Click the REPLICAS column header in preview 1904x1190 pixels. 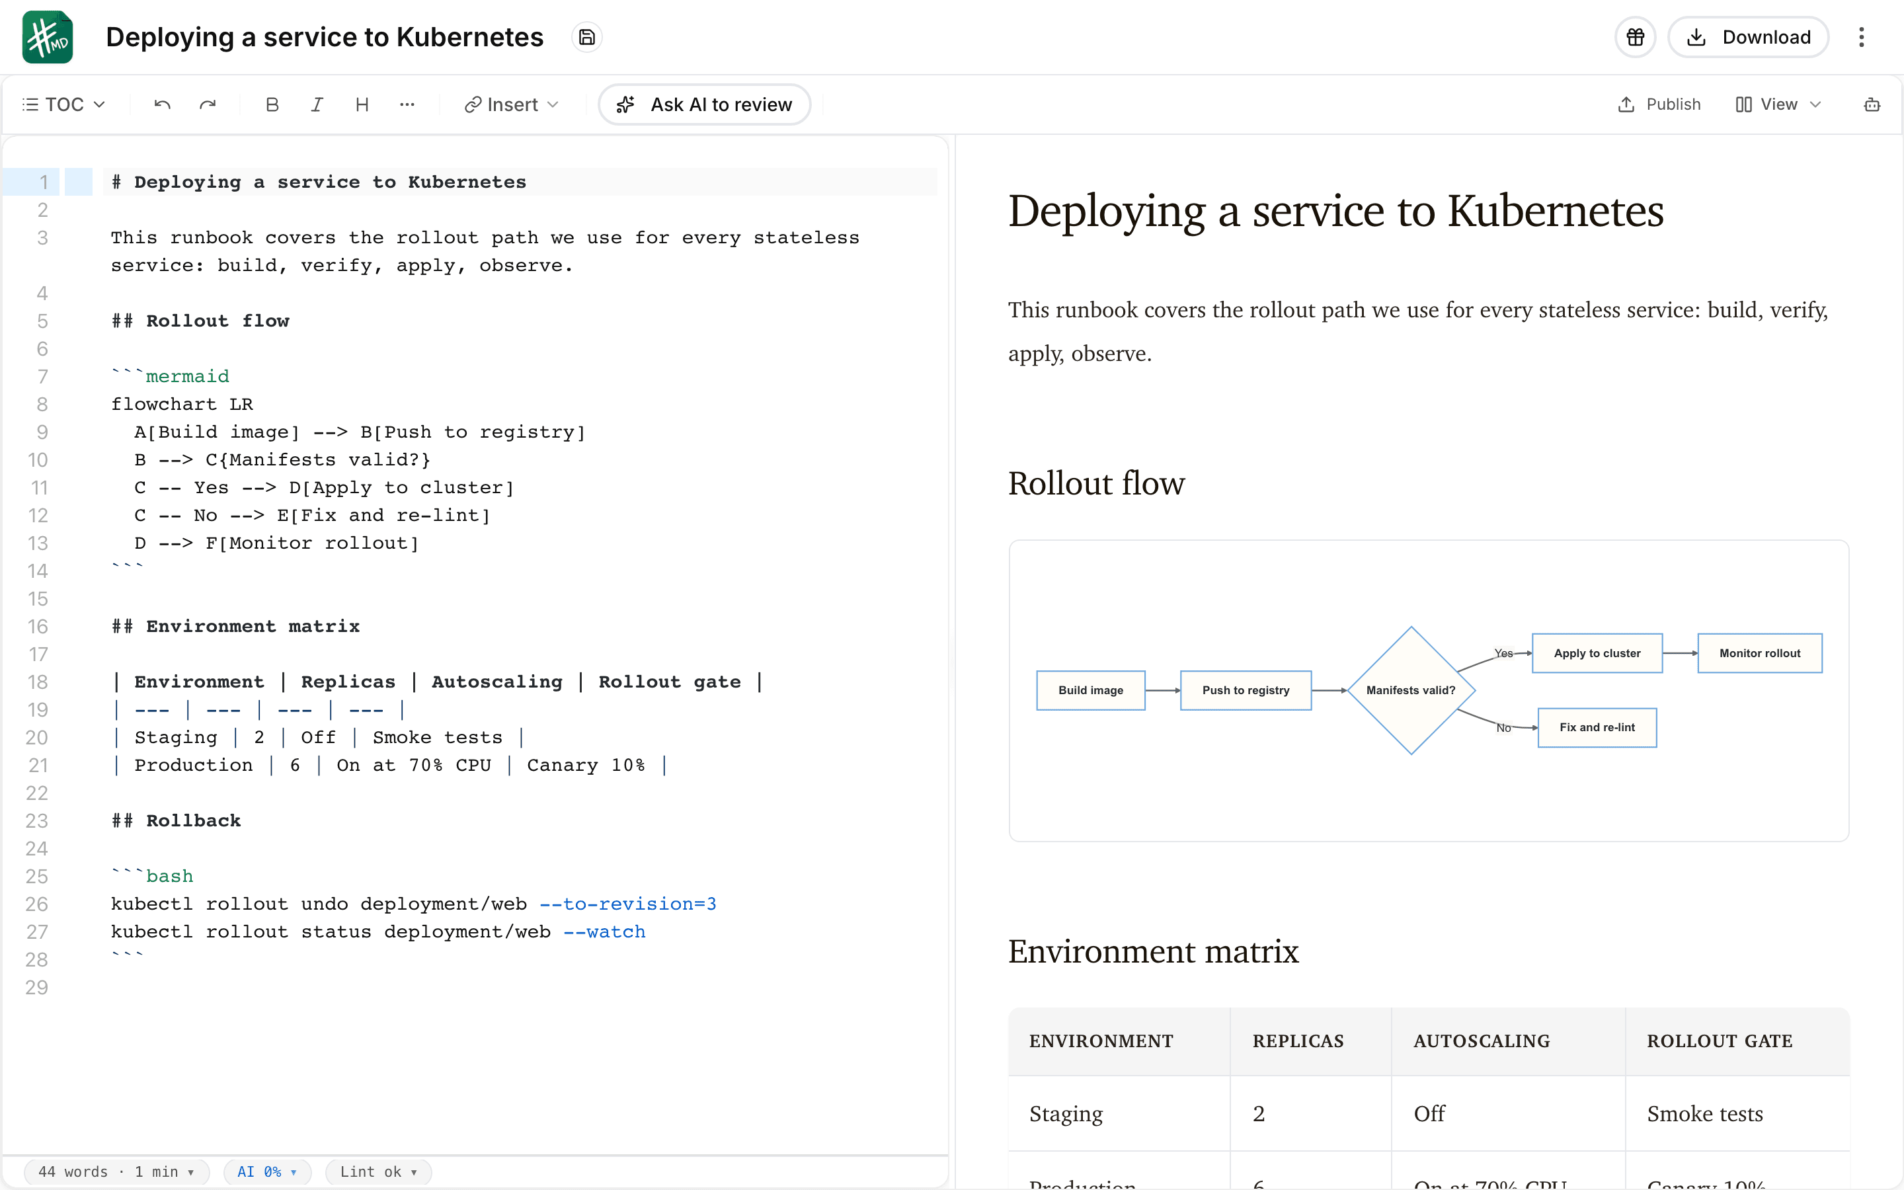pos(1311,1041)
